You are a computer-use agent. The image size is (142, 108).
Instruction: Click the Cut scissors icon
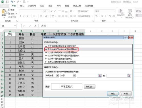pyautogui.click(x=9, y=10)
